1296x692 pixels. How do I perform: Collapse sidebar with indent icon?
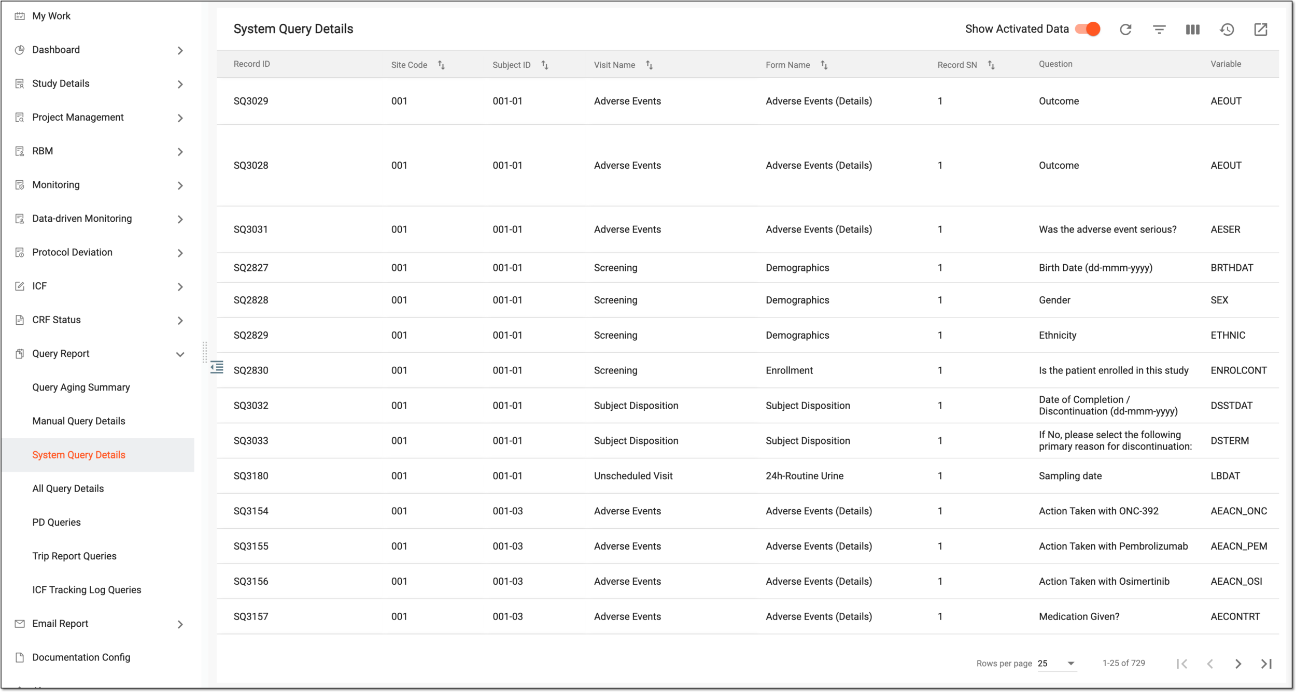coord(217,367)
